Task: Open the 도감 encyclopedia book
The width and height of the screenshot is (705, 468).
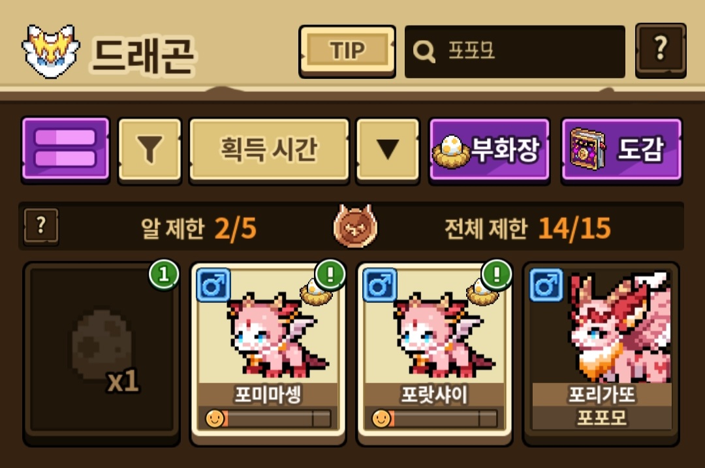Action: pos(622,150)
